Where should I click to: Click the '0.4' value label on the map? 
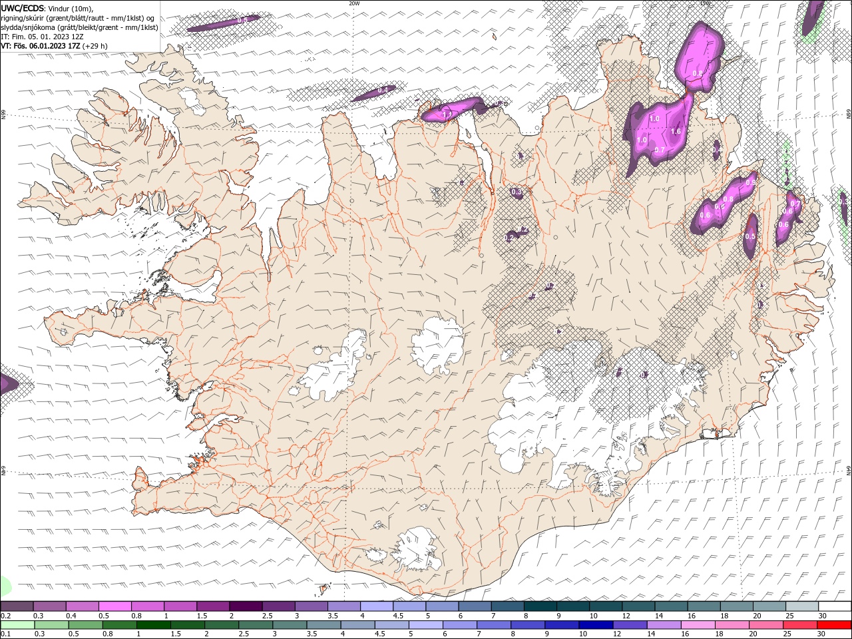(x=383, y=90)
